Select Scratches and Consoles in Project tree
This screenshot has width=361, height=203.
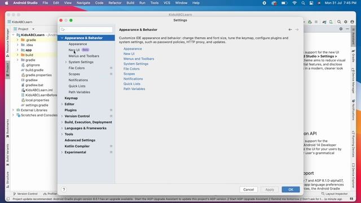39,115
